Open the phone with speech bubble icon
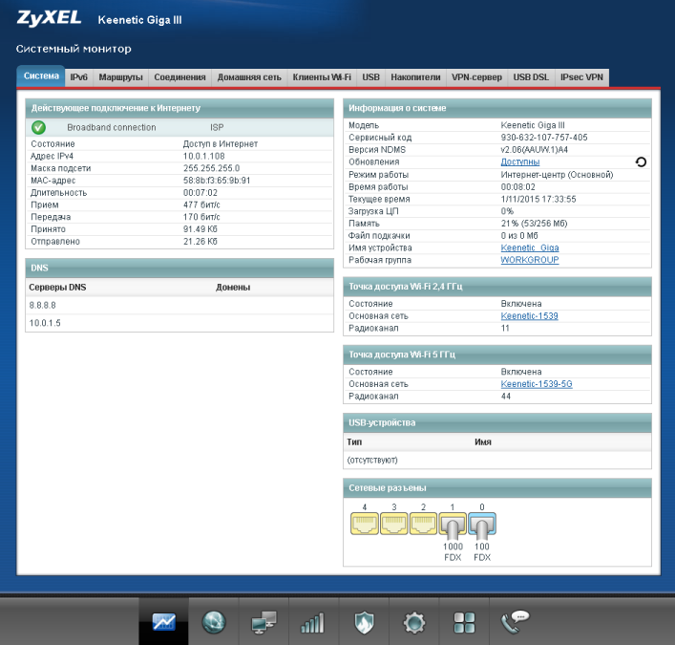Screen dimensions: 675x645 click(515, 622)
